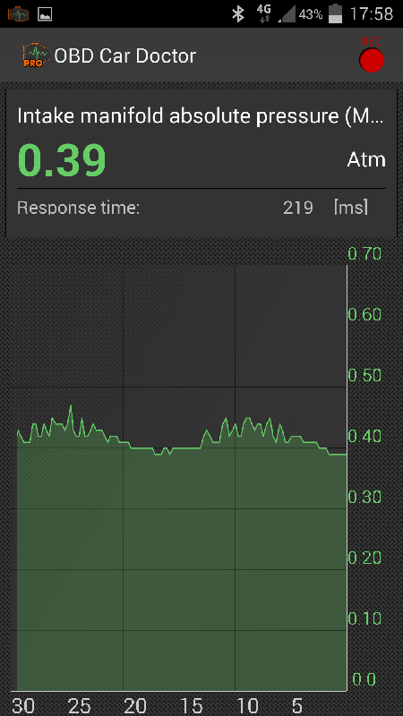Tap the 0.0 y-axis label
The image size is (403, 716).
pos(364,679)
